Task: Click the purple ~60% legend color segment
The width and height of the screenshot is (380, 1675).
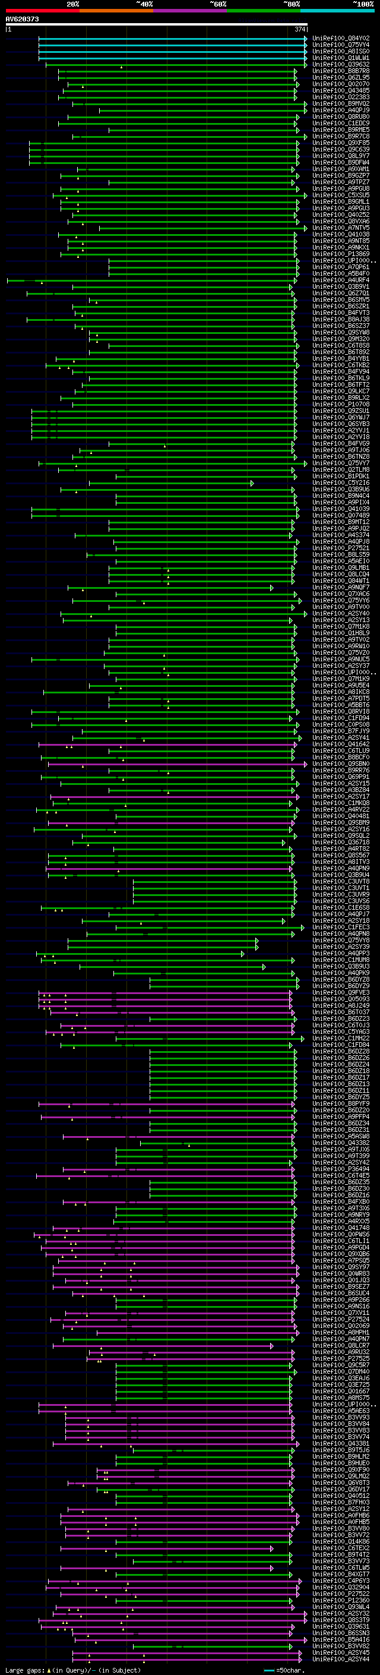Action: (x=191, y=11)
